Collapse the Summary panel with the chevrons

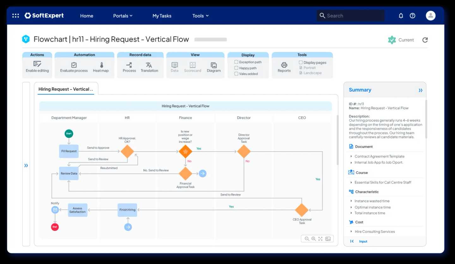click(420, 90)
